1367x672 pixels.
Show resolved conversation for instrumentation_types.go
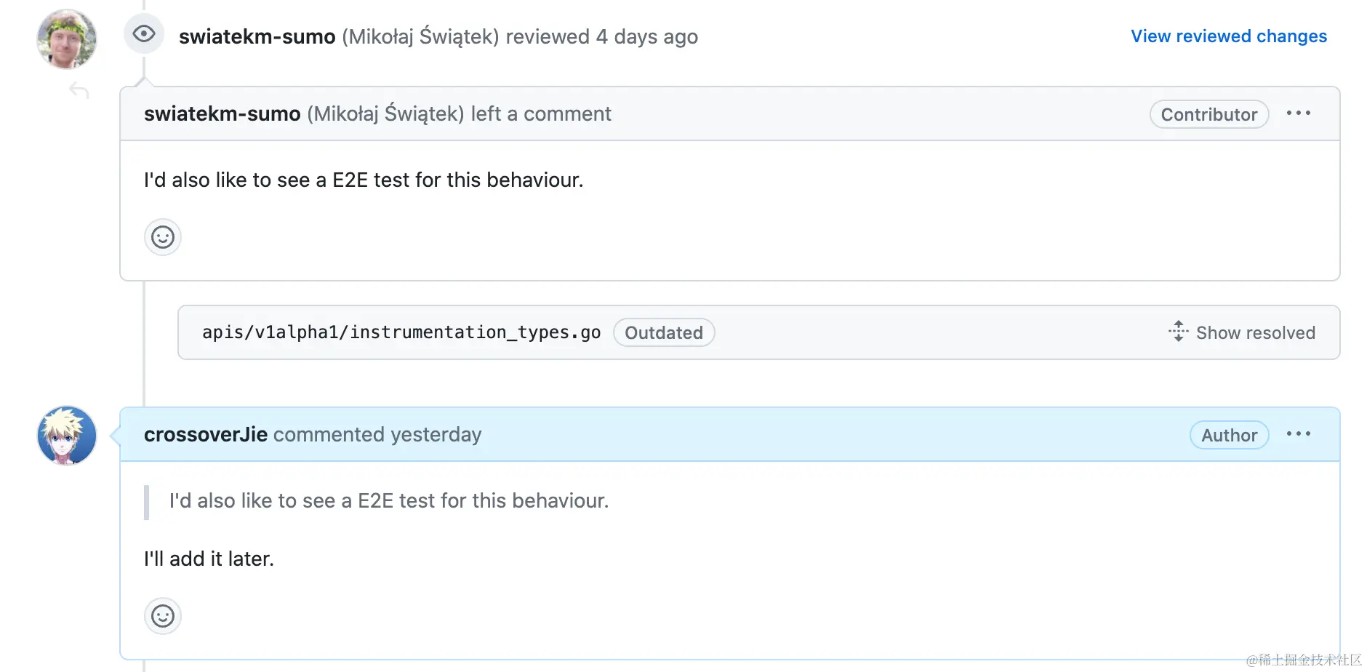coord(1255,332)
